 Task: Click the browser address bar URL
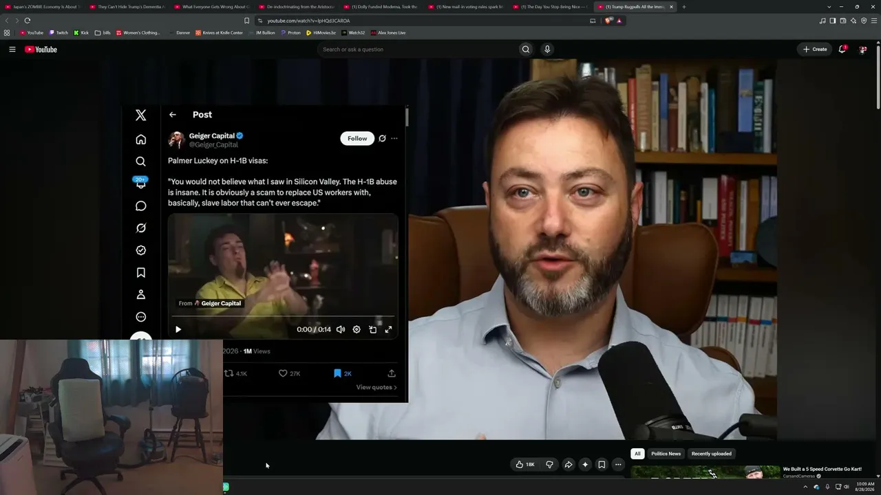click(308, 21)
